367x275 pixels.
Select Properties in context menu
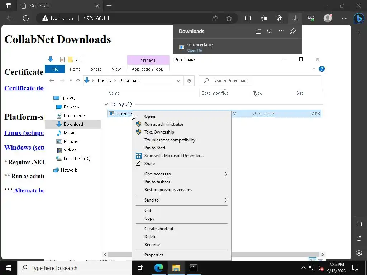182,255
